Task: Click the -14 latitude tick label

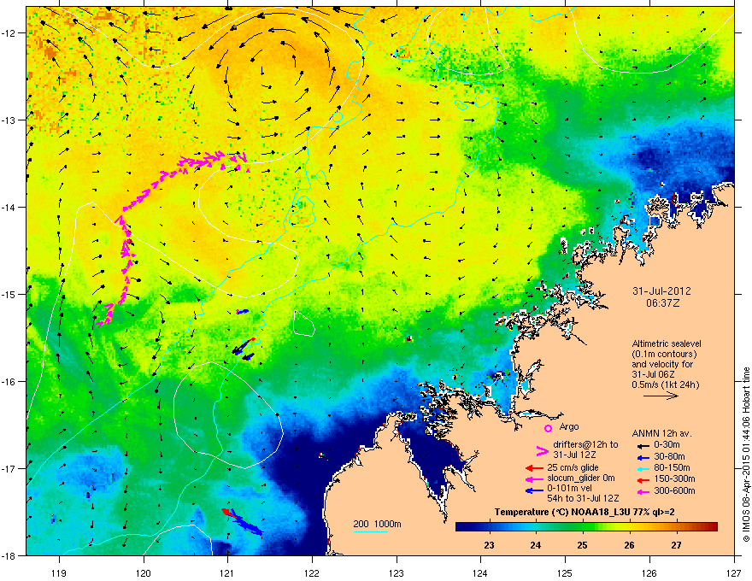Action: [x=9, y=207]
